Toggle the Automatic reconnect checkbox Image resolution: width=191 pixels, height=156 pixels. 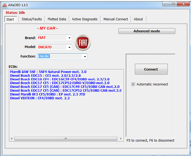click(133, 84)
